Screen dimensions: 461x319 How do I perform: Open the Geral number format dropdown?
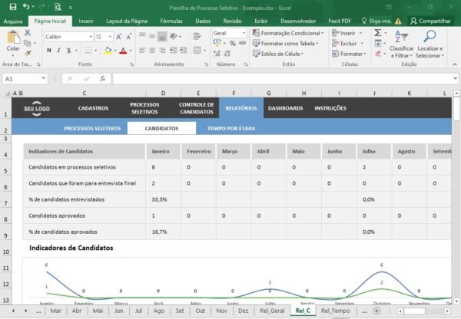tap(244, 33)
